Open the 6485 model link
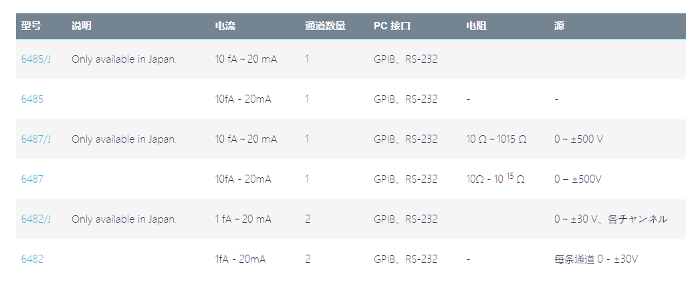 pyautogui.click(x=32, y=99)
